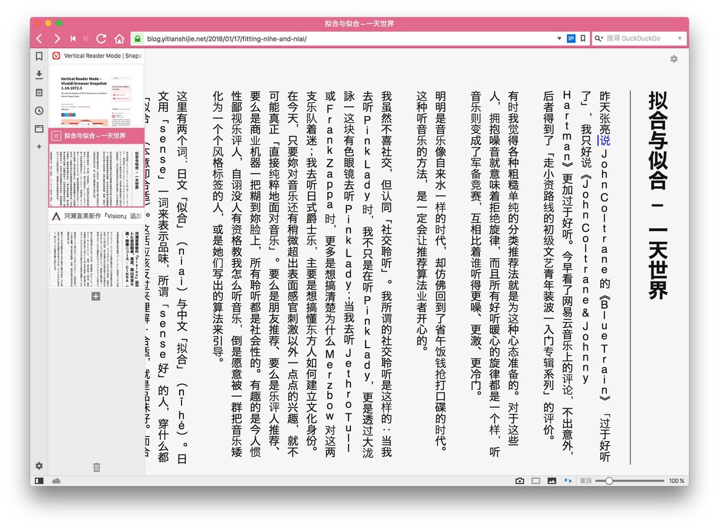This screenshot has height=529, width=719.
Task: Click the rewind navigation icon
Action: coord(73,38)
